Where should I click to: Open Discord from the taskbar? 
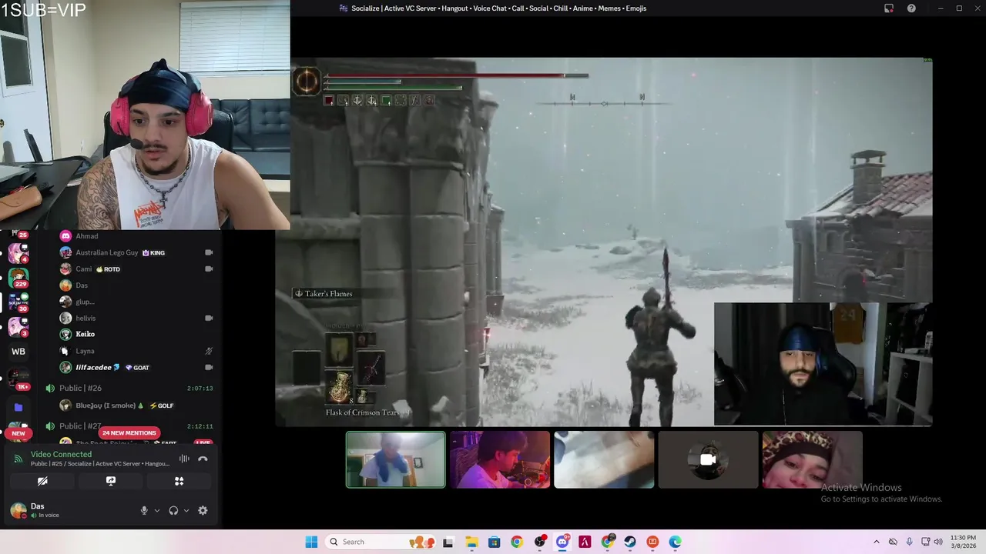click(562, 542)
